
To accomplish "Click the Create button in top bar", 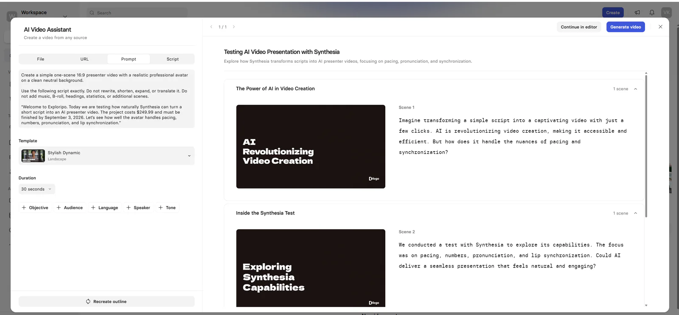I will [x=613, y=13].
